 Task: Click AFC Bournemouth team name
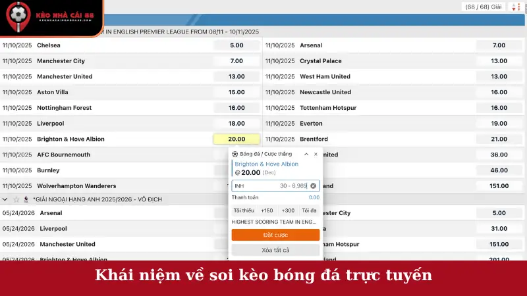point(63,155)
